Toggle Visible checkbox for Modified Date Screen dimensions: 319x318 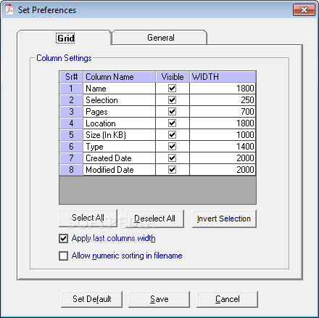pos(172,170)
